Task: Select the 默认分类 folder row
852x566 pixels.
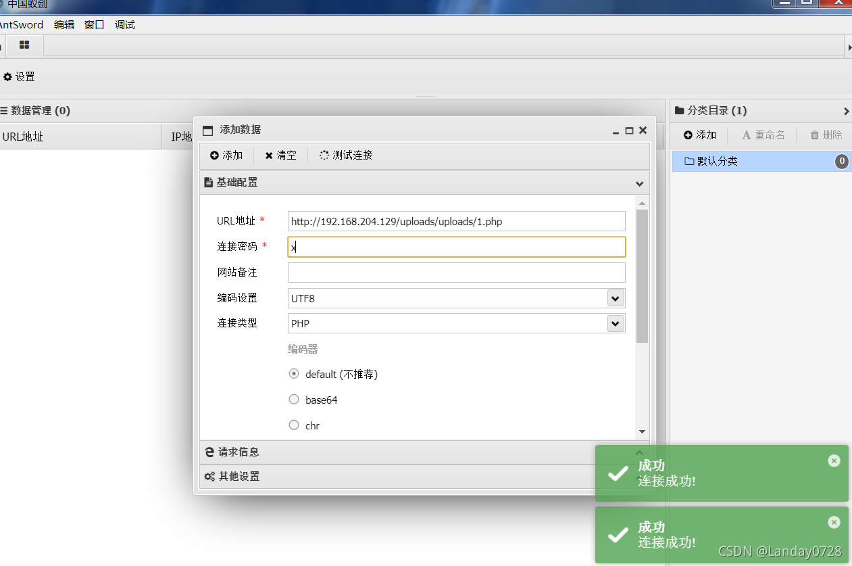Action: coord(762,161)
